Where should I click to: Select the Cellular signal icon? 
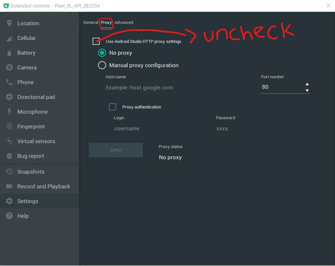click(9, 38)
